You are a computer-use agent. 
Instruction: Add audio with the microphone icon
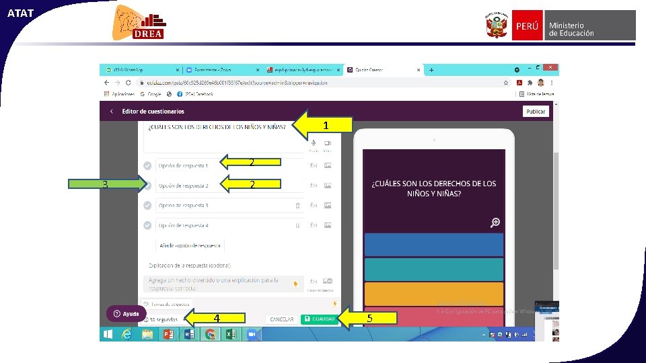(314, 143)
